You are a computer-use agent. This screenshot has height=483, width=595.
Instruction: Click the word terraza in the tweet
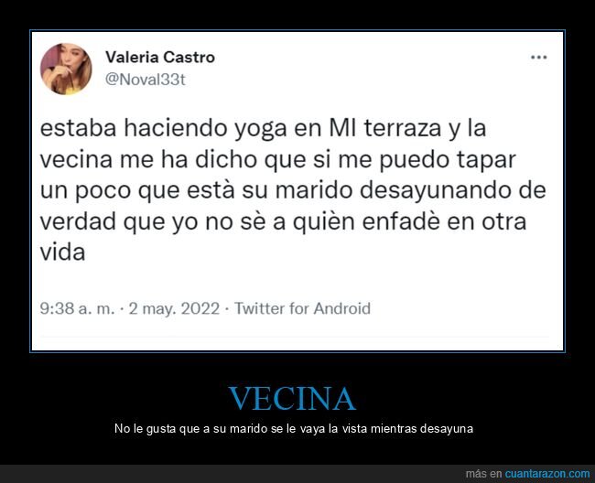click(403, 128)
